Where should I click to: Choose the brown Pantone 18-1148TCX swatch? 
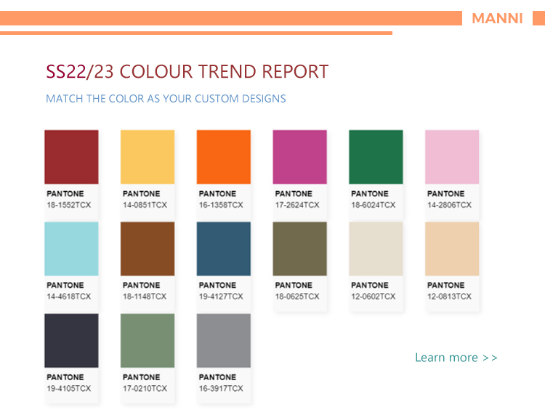coord(148,249)
